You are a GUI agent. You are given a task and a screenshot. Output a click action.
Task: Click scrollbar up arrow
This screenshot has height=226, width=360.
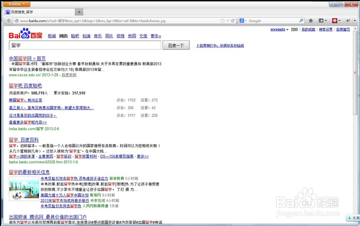(x=355, y=28)
